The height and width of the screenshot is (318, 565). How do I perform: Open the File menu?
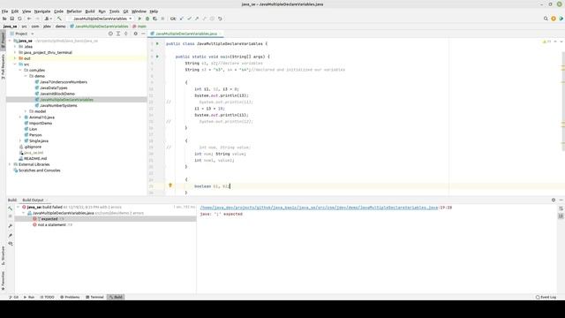coord(4,11)
